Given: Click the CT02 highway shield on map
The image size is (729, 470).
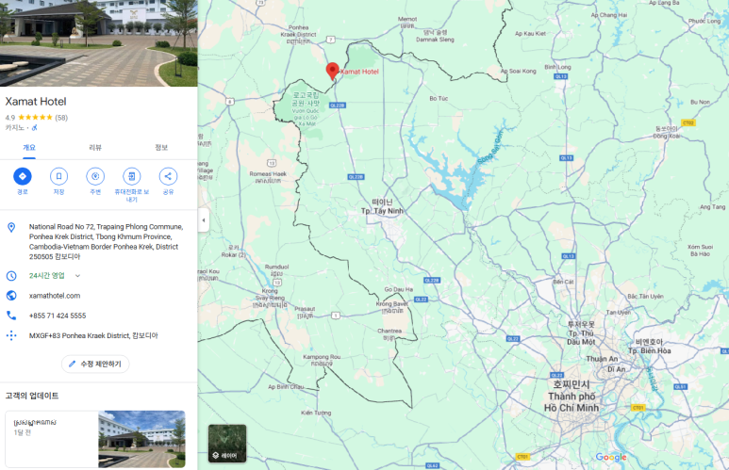Looking at the screenshot, I should [x=688, y=122].
